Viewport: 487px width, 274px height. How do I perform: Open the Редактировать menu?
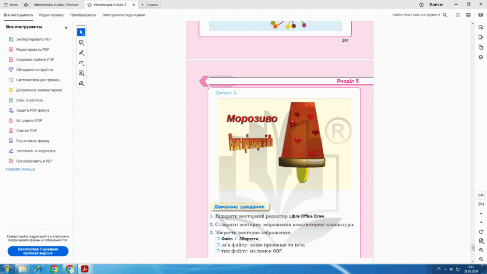[52, 15]
